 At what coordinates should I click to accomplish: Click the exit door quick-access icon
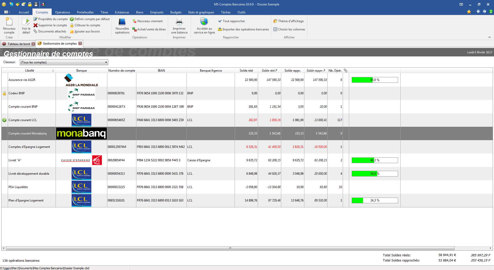(43, 4)
